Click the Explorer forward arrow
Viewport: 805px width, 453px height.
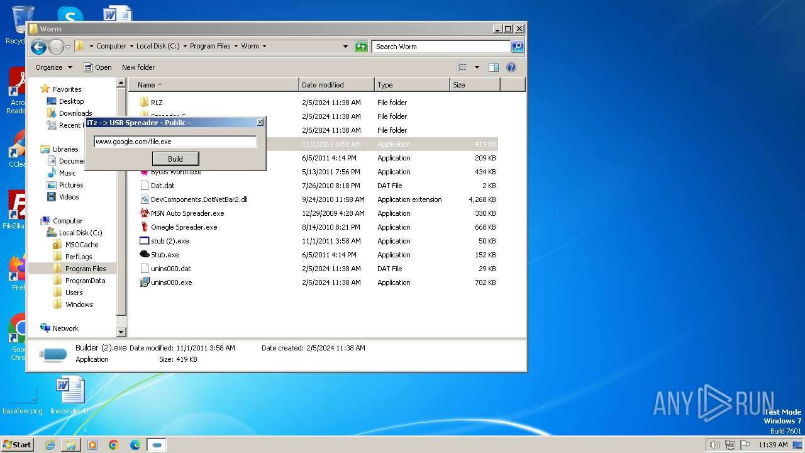pos(56,47)
